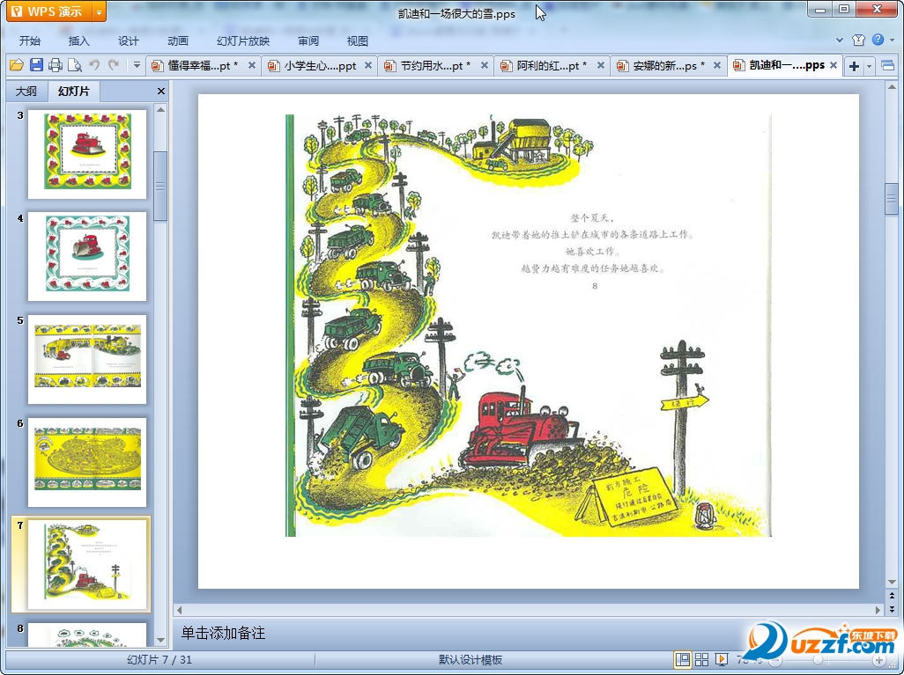This screenshot has height=675, width=904.
Task: Close the 节约用水...pt document tab
Action: [x=485, y=66]
